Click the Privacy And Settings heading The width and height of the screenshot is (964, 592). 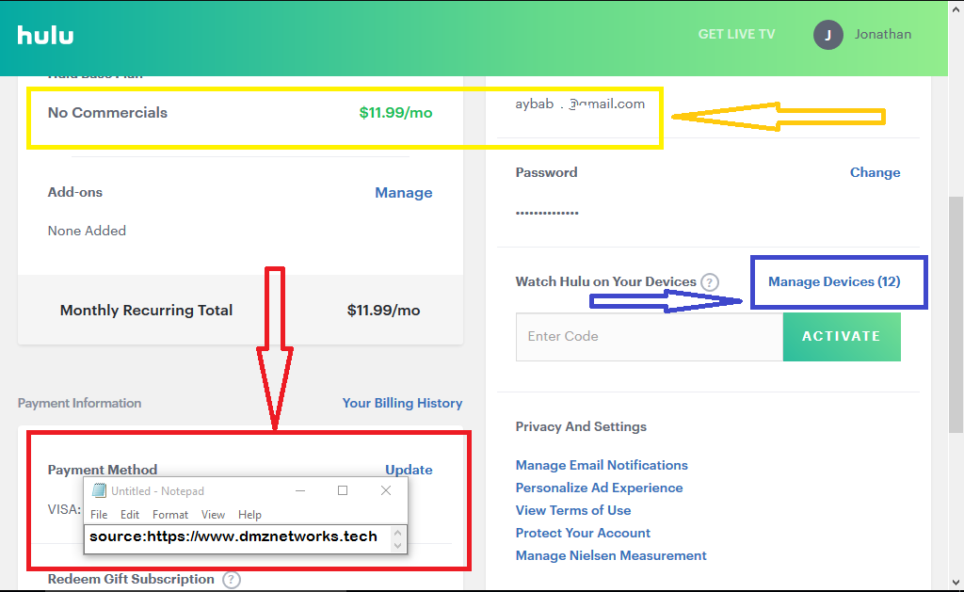(581, 426)
